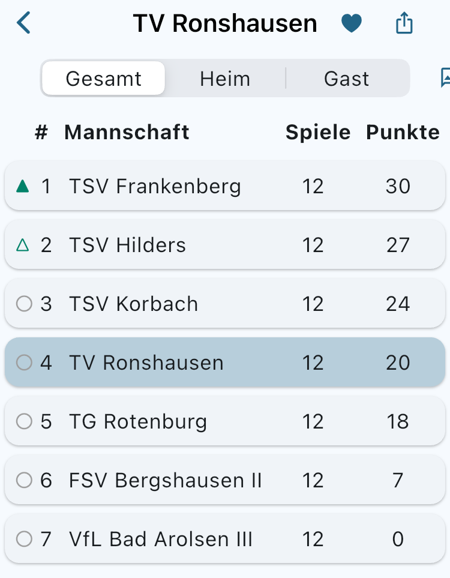Click green filled triangle beside TSV Frankenberg

[23, 186]
